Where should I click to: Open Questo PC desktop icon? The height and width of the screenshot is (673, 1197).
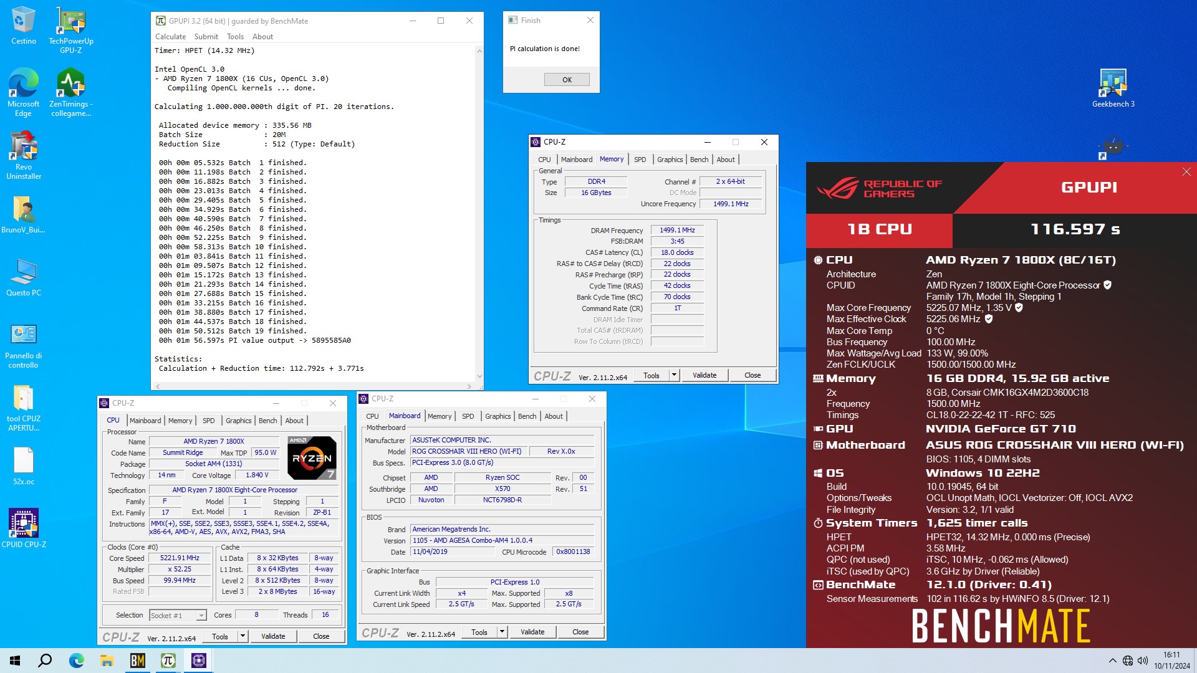point(24,277)
